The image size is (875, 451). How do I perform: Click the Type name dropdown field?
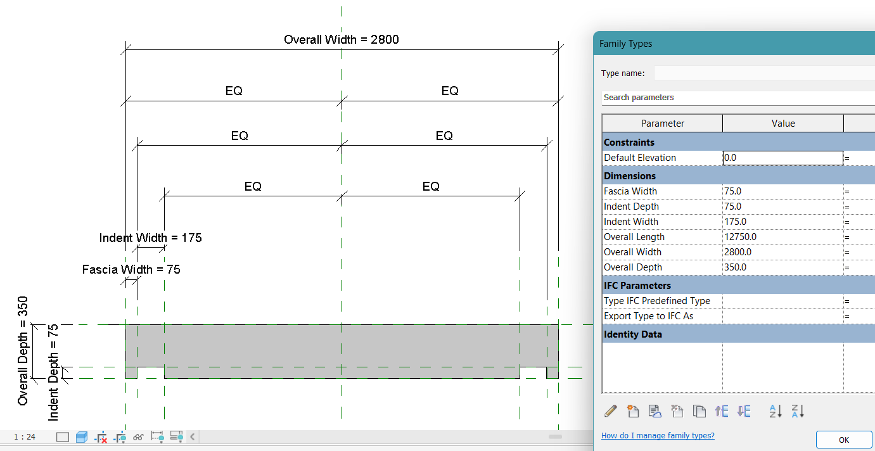pyautogui.click(x=764, y=73)
